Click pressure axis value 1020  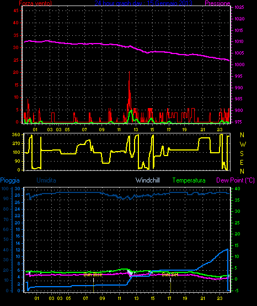(239, 19)
